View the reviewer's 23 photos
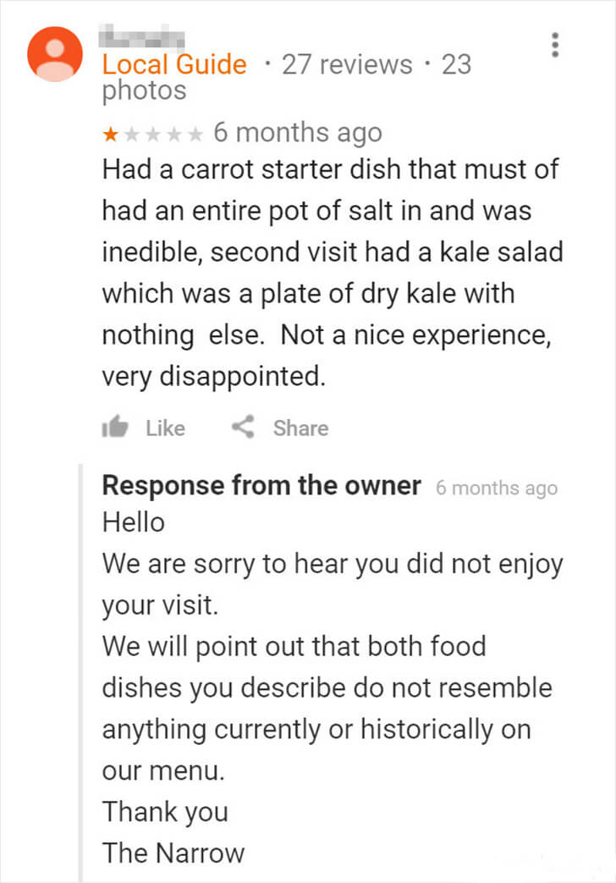 tap(287, 77)
